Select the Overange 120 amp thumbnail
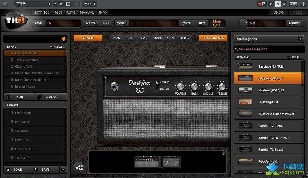308x178 pixels. coord(245,102)
